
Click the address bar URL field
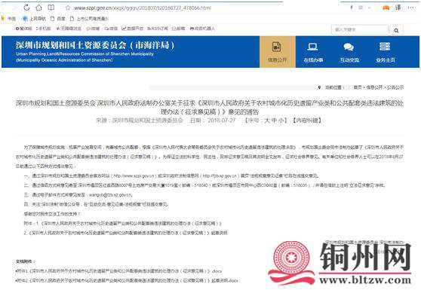pos(143,8)
